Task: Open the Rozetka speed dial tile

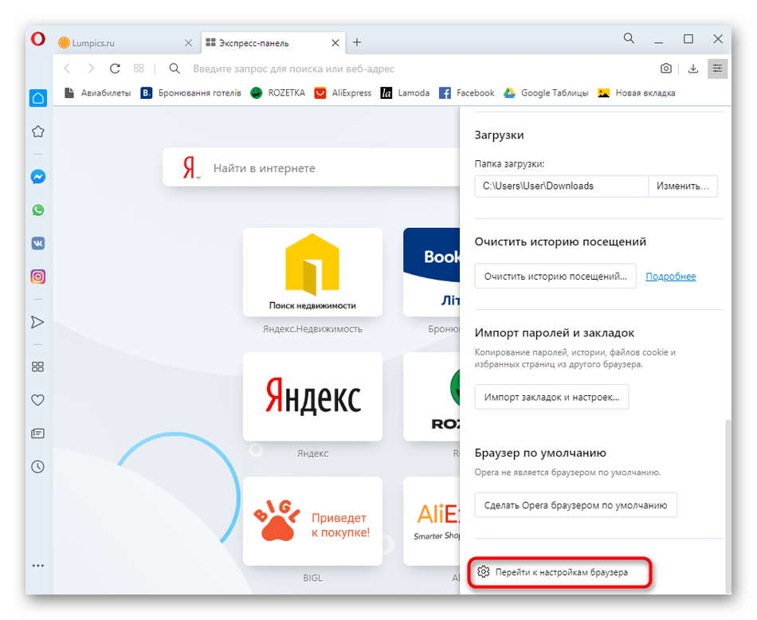Action: click(432, 396)
